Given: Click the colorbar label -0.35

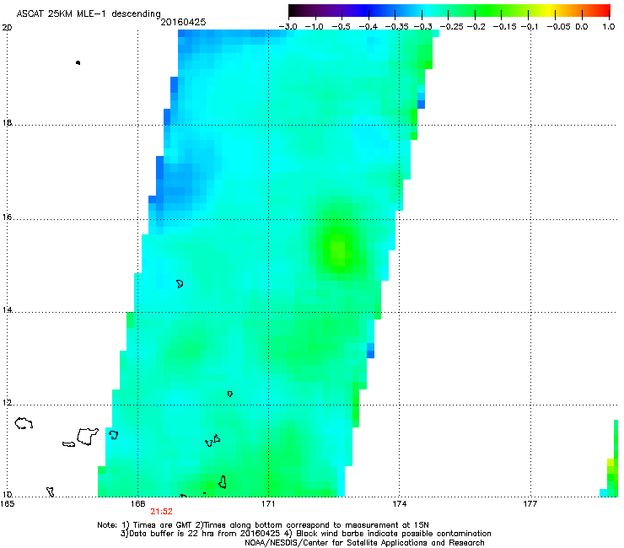Looking at the screenshot, I should coord(397,27).
